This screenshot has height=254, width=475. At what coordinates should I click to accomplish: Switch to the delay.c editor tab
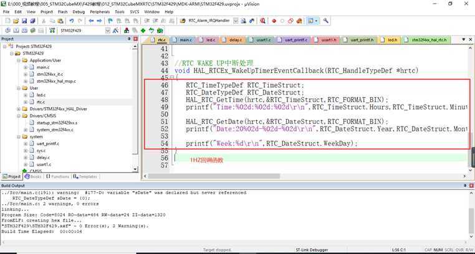233,40
